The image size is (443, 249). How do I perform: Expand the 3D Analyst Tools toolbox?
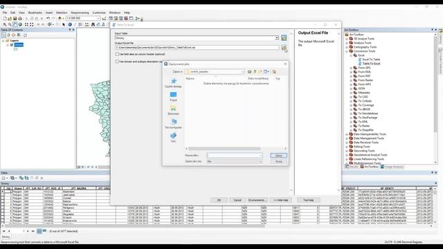tap(347, 39)
